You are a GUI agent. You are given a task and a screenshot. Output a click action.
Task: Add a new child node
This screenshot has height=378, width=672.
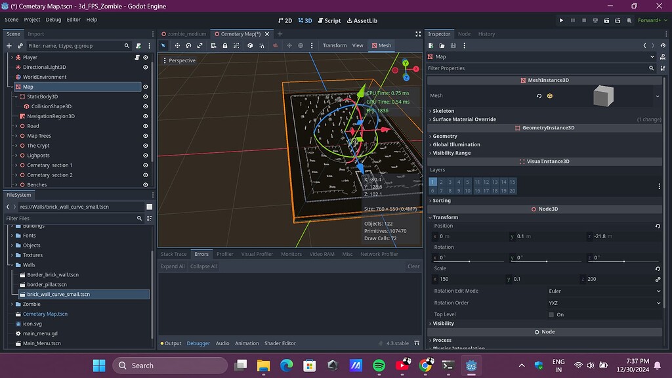9,45
